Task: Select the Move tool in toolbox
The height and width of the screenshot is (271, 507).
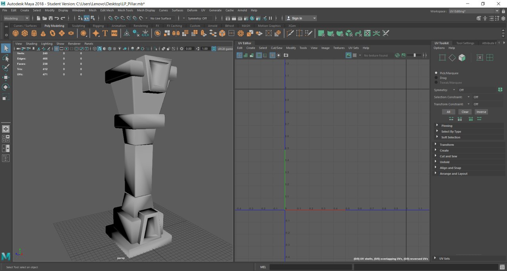Action: coord(6,77)
